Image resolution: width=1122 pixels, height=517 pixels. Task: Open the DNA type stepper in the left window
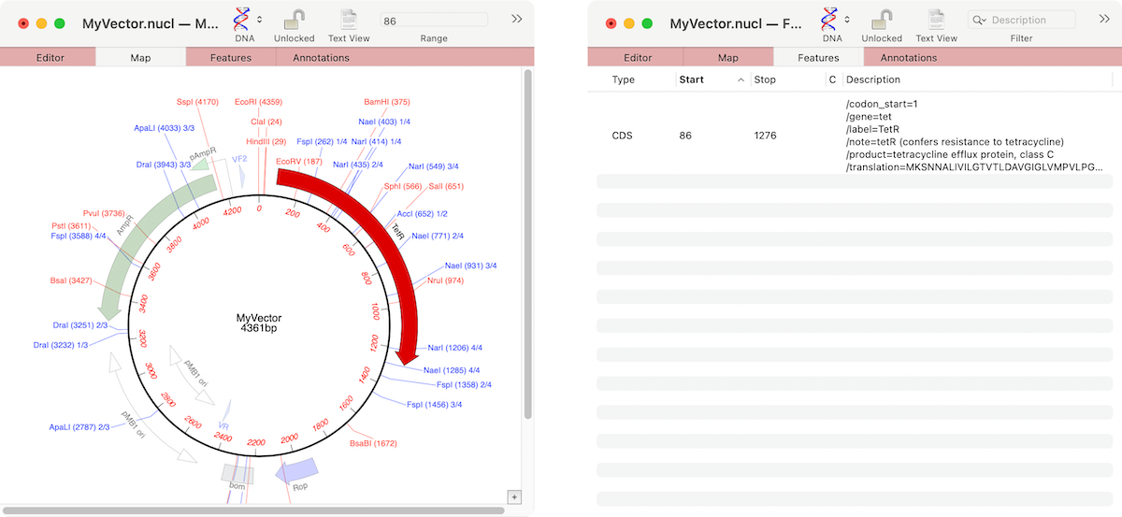point(260,20)
